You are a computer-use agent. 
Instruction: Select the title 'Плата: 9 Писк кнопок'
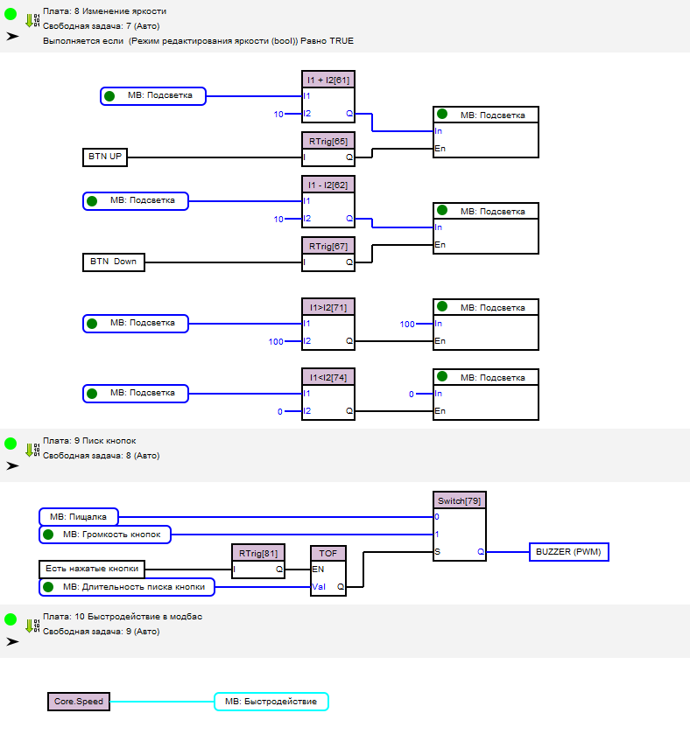pyautogui.click(x=89, y=441)
